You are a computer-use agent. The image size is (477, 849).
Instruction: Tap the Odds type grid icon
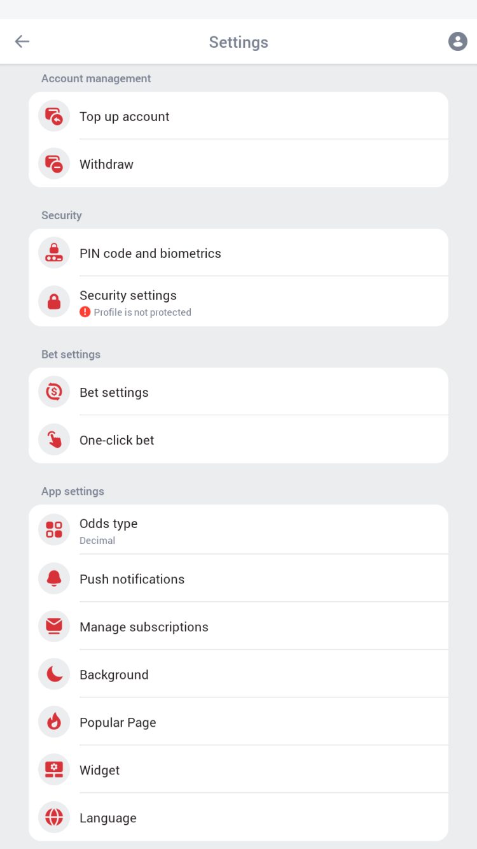point(54,530)
